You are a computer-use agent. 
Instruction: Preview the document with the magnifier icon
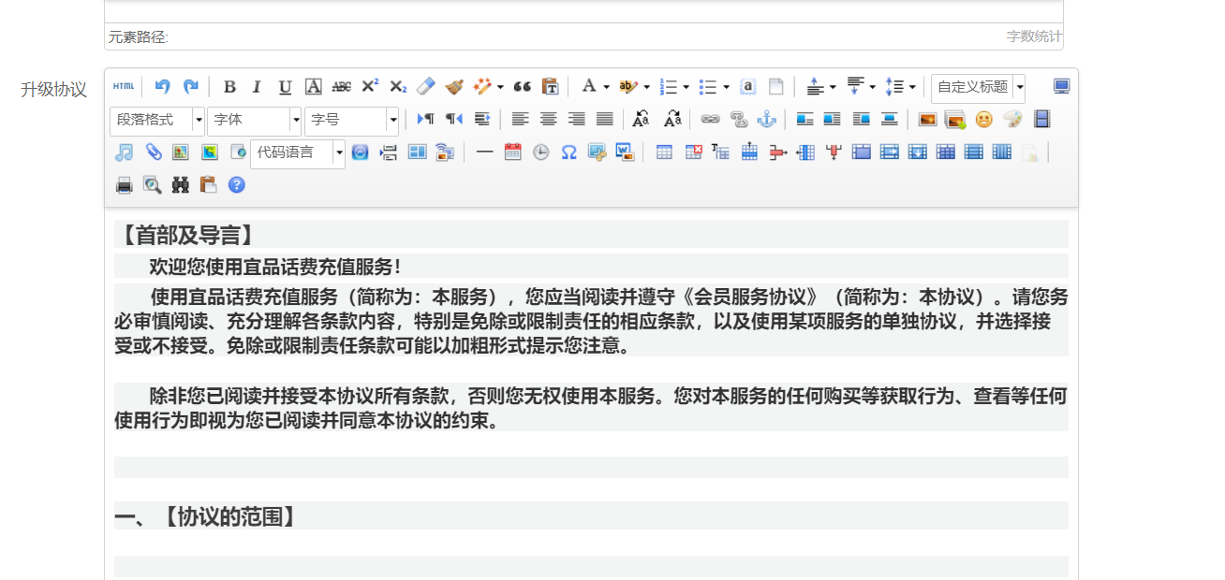pyautogui.click(x=152, y=185)
